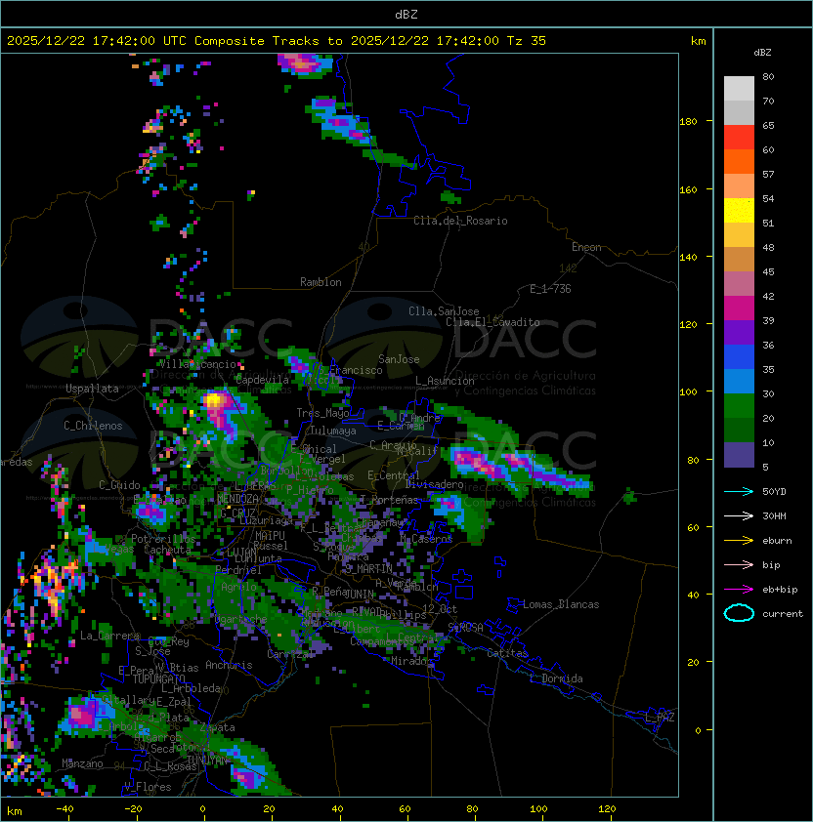
Task: Click the 'Cacheuta' place label
Action: 167,550
